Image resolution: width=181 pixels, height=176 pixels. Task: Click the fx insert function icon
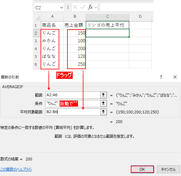tap(90, 7)
